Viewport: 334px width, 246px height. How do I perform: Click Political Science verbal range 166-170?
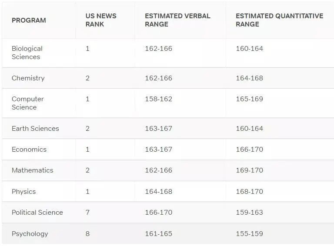(158, 213)
